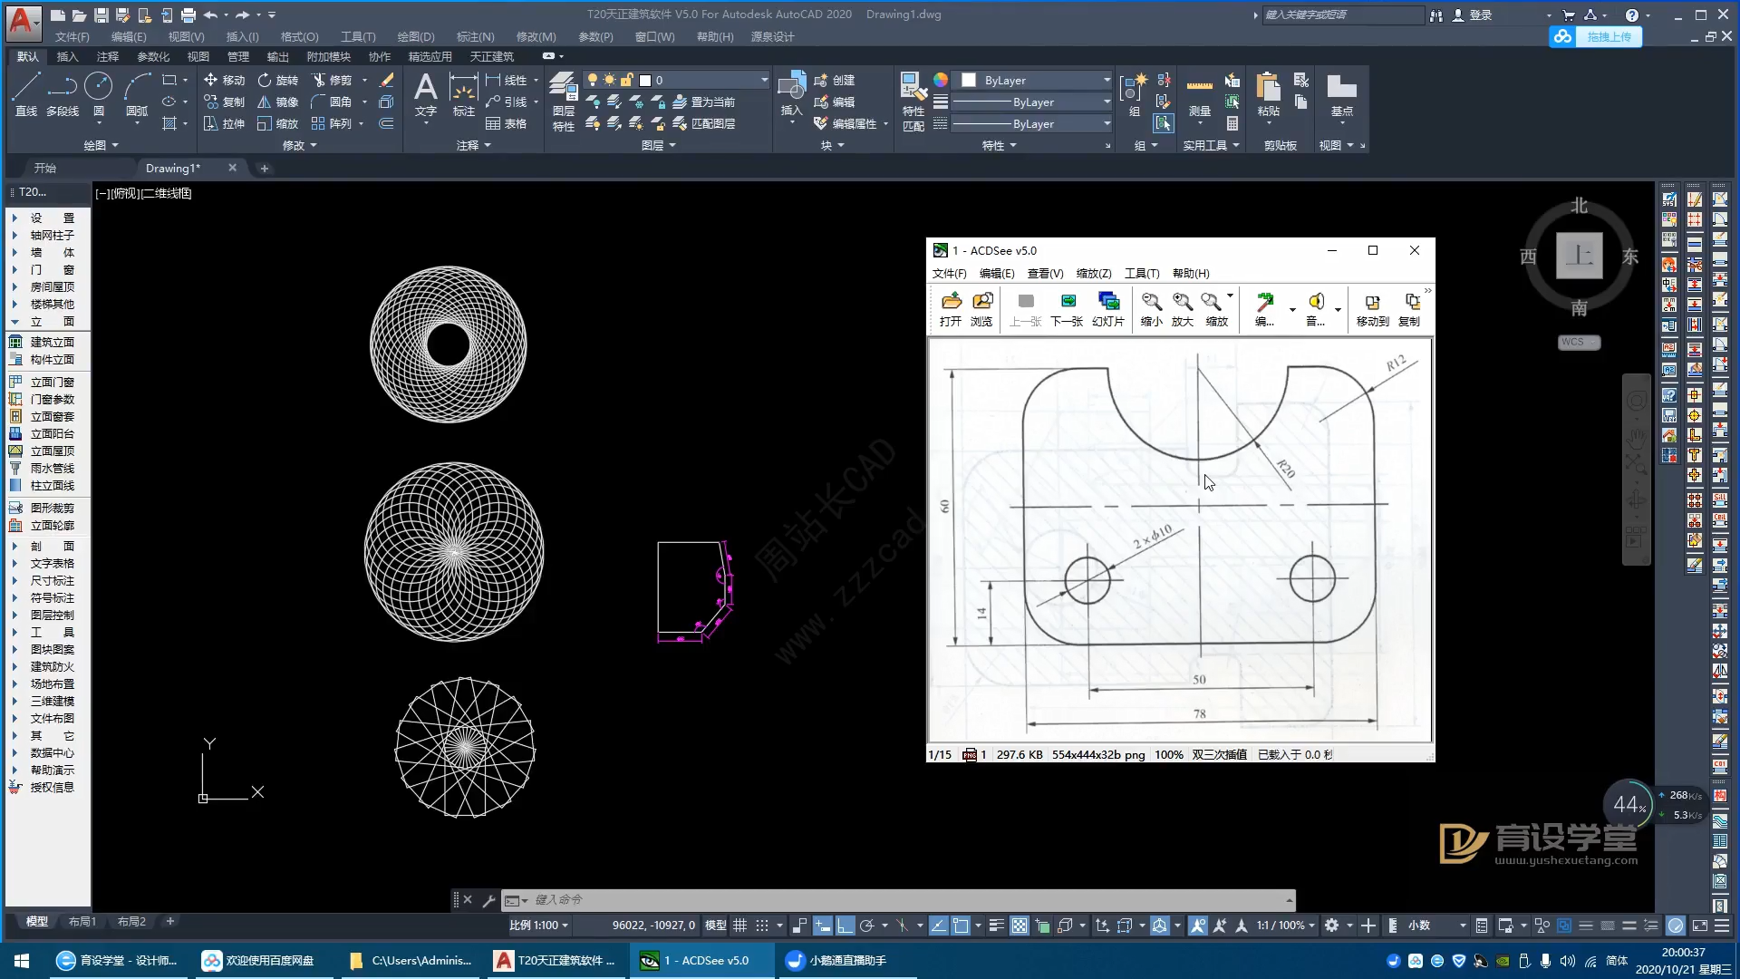Toggle clean screen icon in status bar

(1700, 926)
